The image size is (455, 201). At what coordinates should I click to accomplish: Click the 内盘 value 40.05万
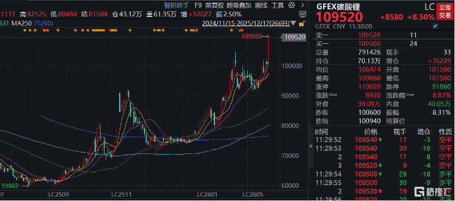439,104
